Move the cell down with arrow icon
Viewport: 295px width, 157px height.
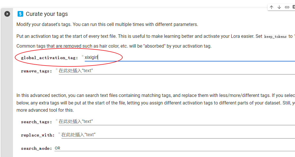(279, 7)
